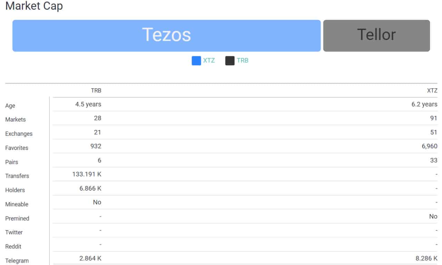Toggle the XTZ legend label
This screenshot has height=265, width=442.
pos(209,61)
